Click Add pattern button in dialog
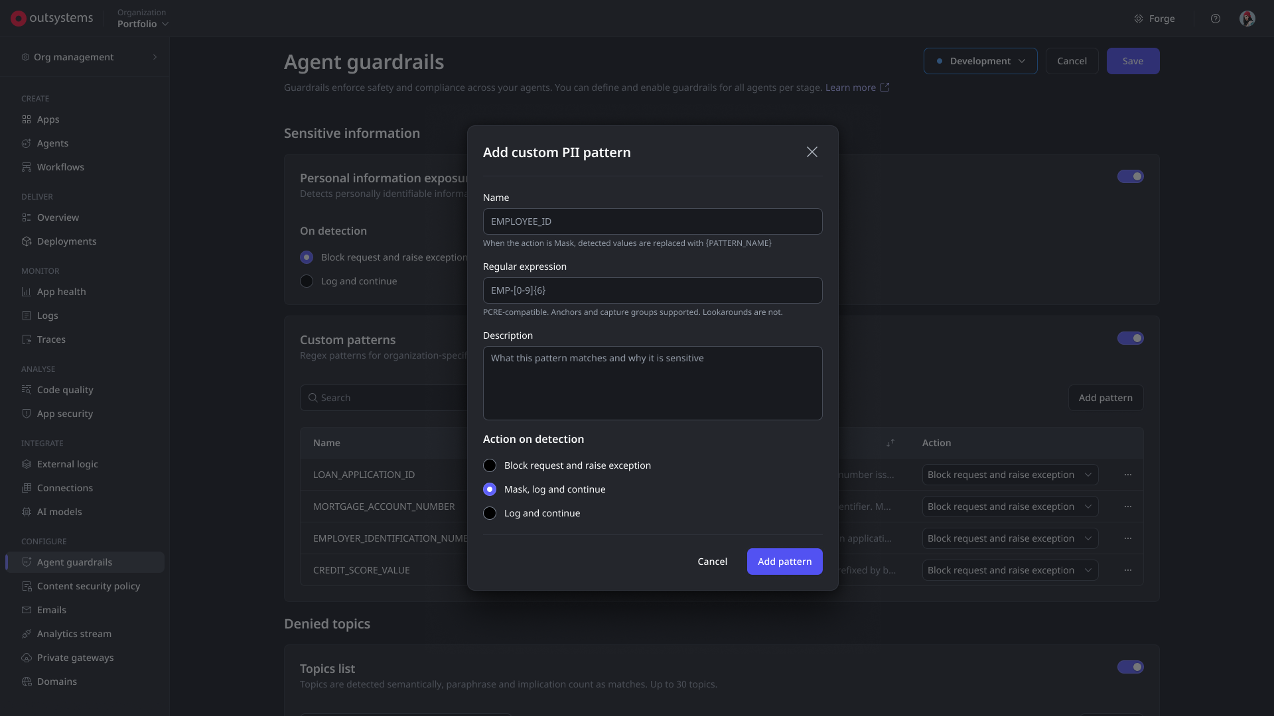 (785, 562)
